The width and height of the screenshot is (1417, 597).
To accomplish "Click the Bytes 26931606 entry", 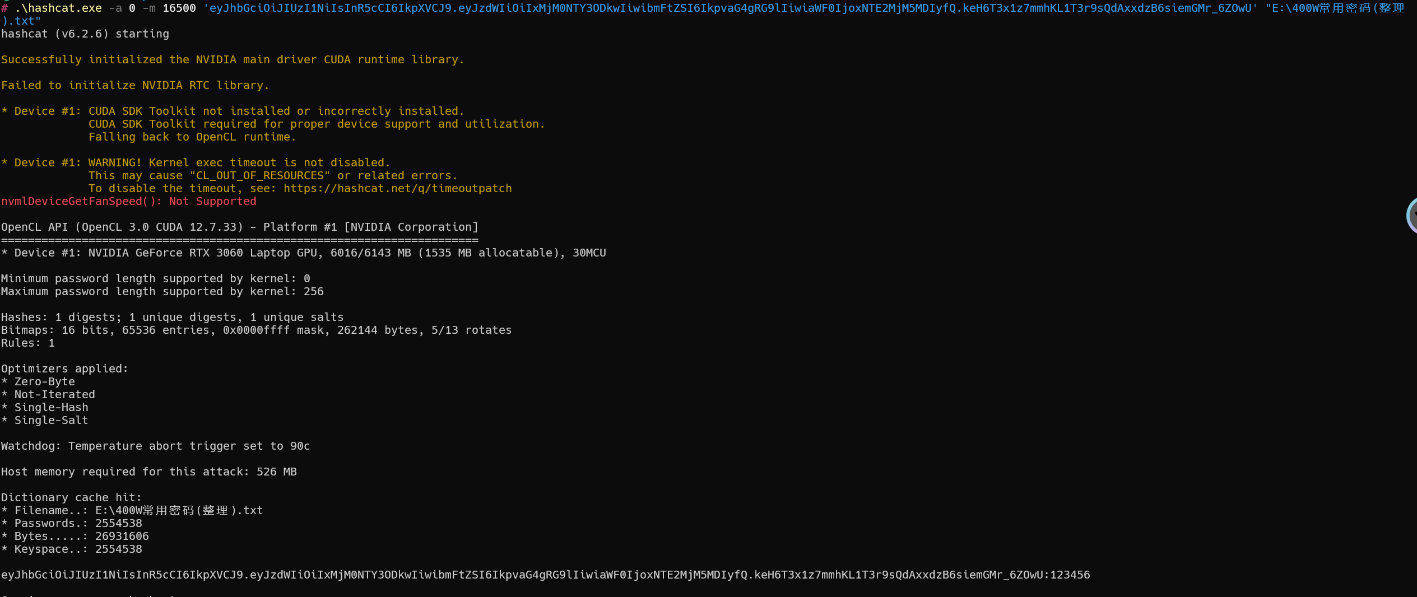I will [75, 536].
